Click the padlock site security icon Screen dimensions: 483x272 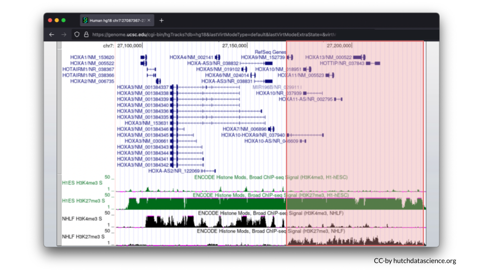[x=86, y=35]
